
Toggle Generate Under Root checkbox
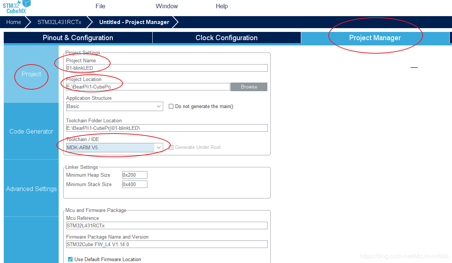click(171, 147)
